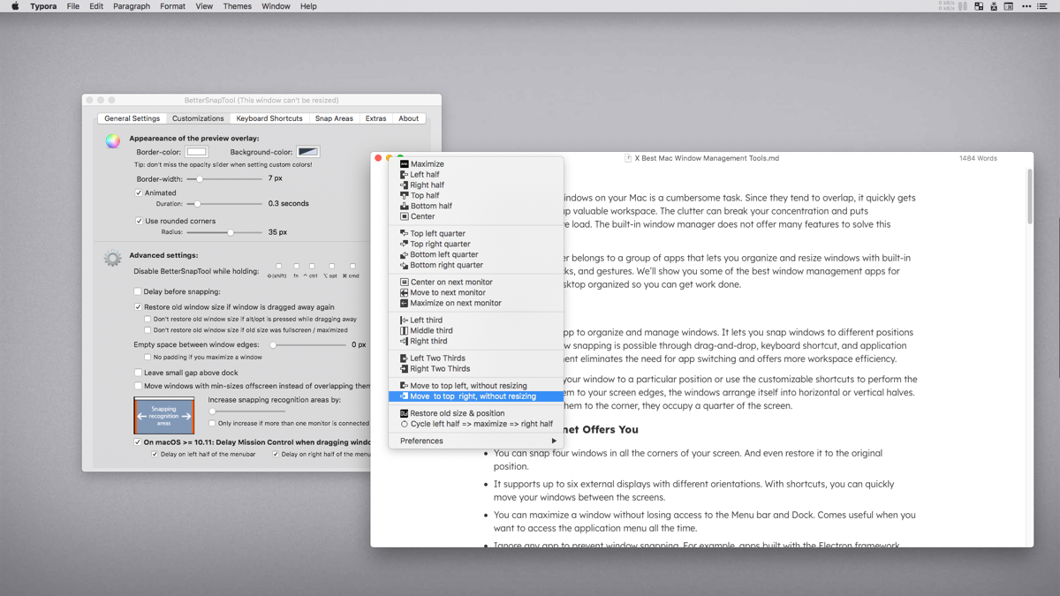Enable Don't restore if old size was fullscreen
Screen dimensions: 1060x596
pos(148,330)
